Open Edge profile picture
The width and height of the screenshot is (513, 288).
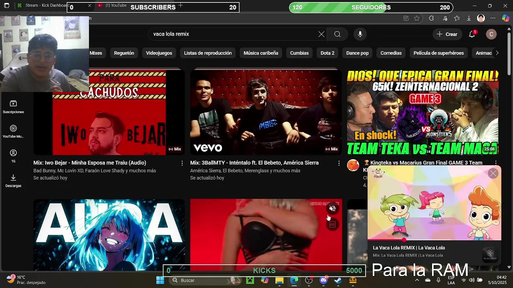[x=481, y=18]
